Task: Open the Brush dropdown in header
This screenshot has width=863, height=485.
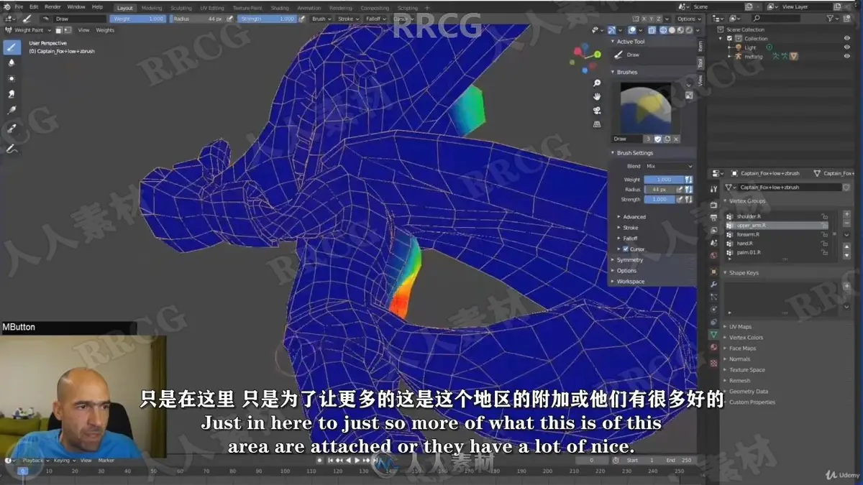Action: tap(321, 19)
